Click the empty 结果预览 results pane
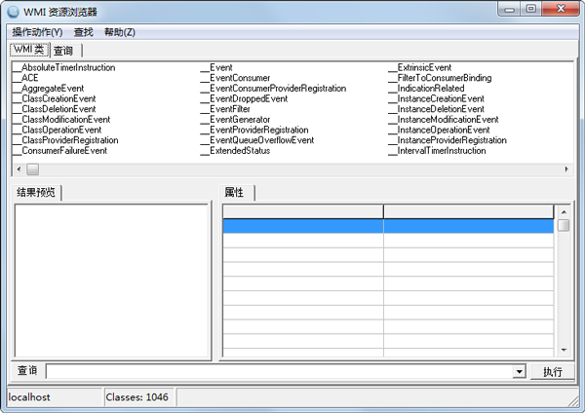 [111, 280]
